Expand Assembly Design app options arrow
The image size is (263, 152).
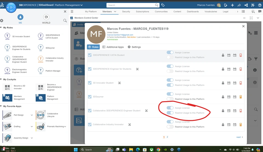coord(32,138)
